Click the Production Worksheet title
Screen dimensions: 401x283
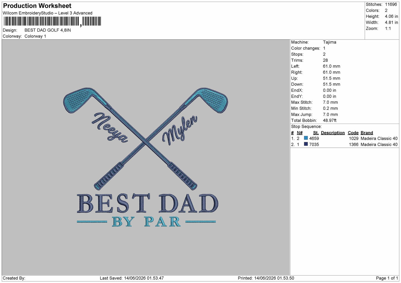click(37, 6)
